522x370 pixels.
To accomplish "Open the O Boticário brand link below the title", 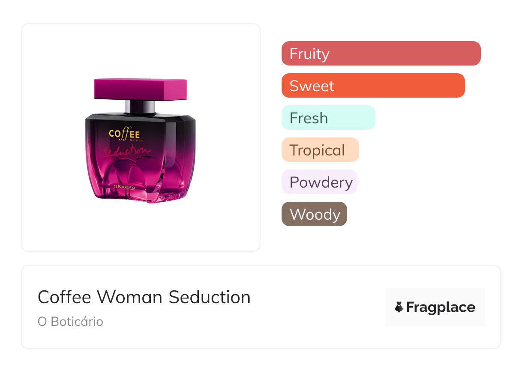I will (70, 322).
